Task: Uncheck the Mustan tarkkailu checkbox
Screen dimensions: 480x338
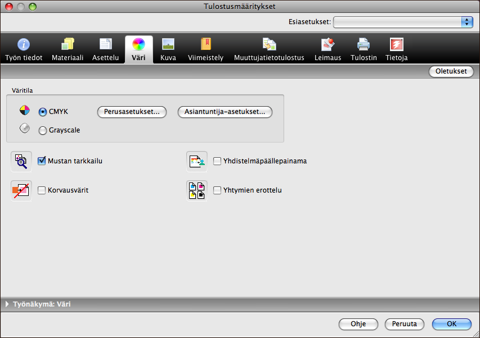Action: [x=42, y=161]
